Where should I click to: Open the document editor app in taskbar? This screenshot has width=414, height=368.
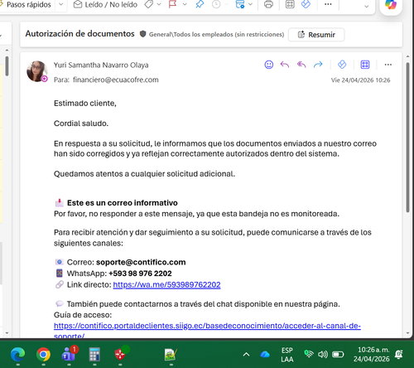coord(171,355)
